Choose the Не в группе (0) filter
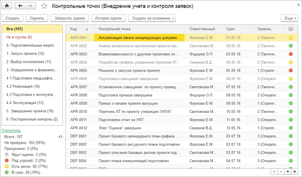The image size is (302, 177). (x=19, y=37)
